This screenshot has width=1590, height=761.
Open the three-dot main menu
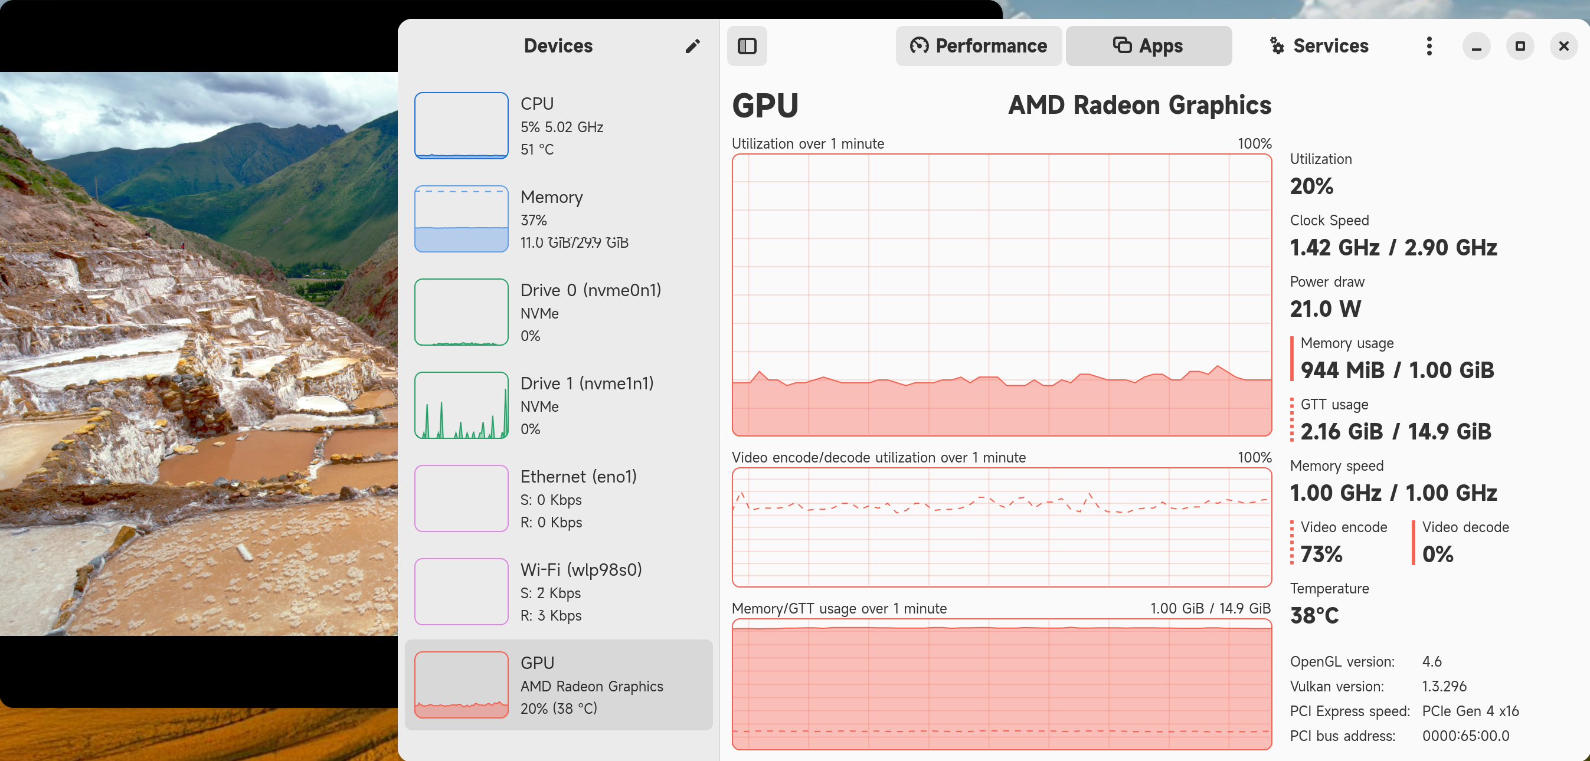click(1429, 46)
